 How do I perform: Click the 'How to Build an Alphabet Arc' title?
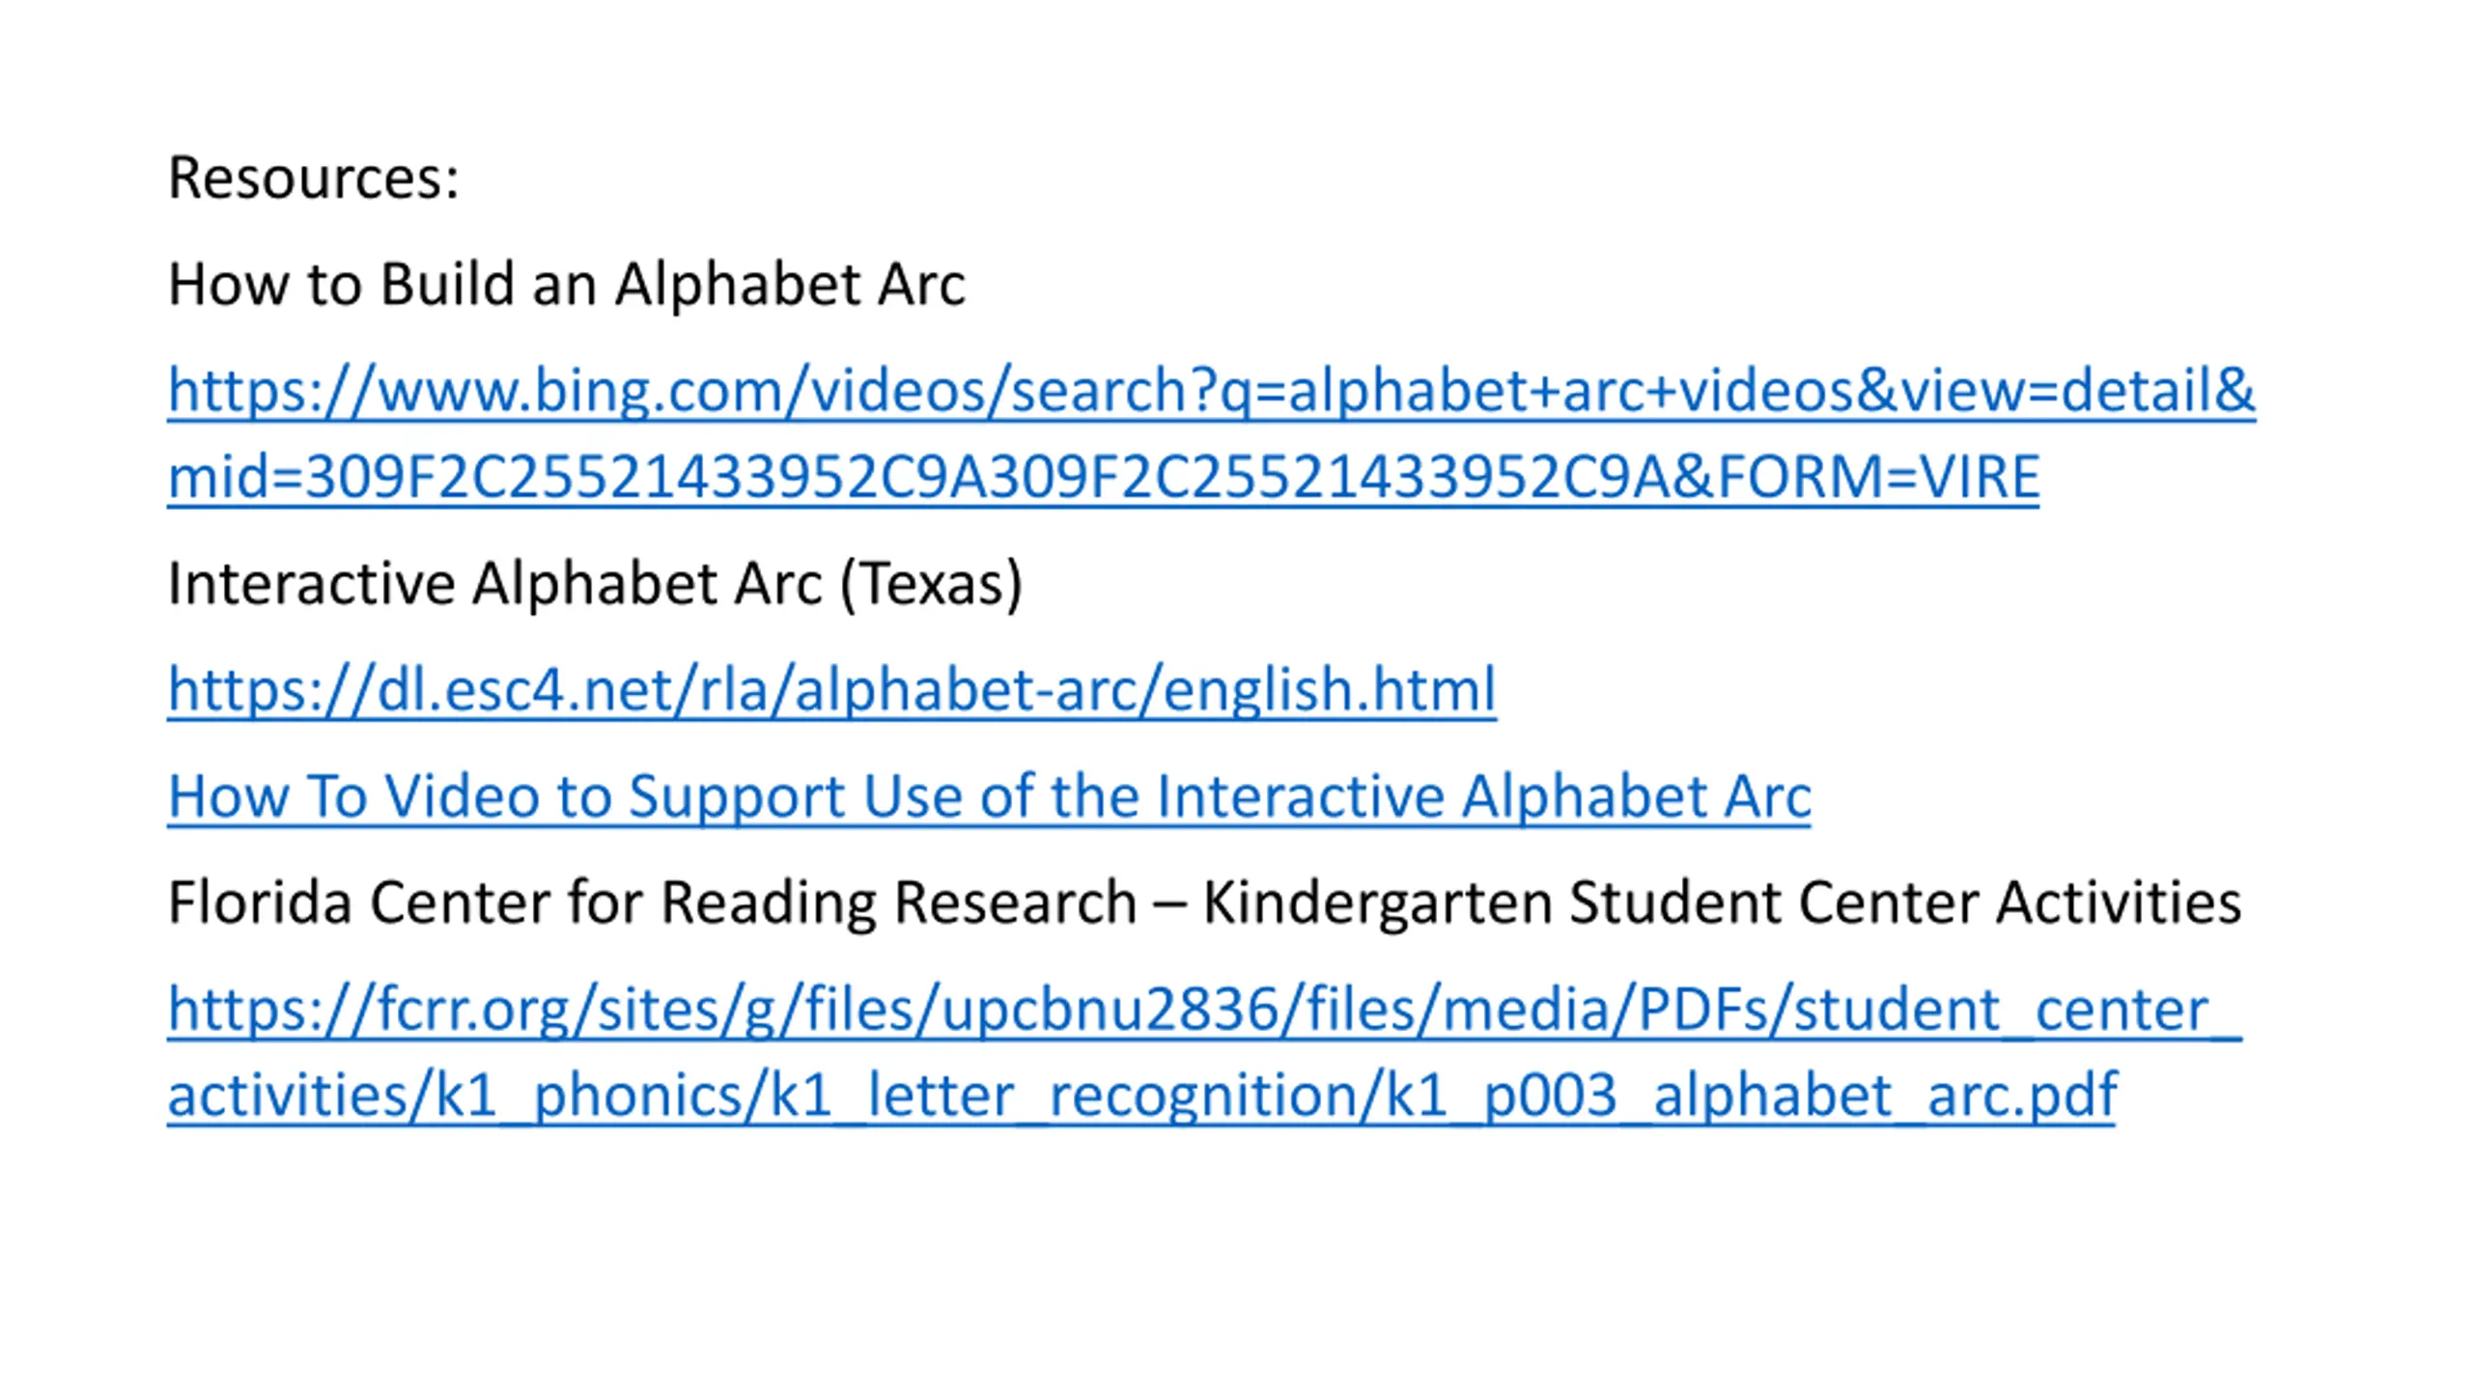(x=566, y=284)
